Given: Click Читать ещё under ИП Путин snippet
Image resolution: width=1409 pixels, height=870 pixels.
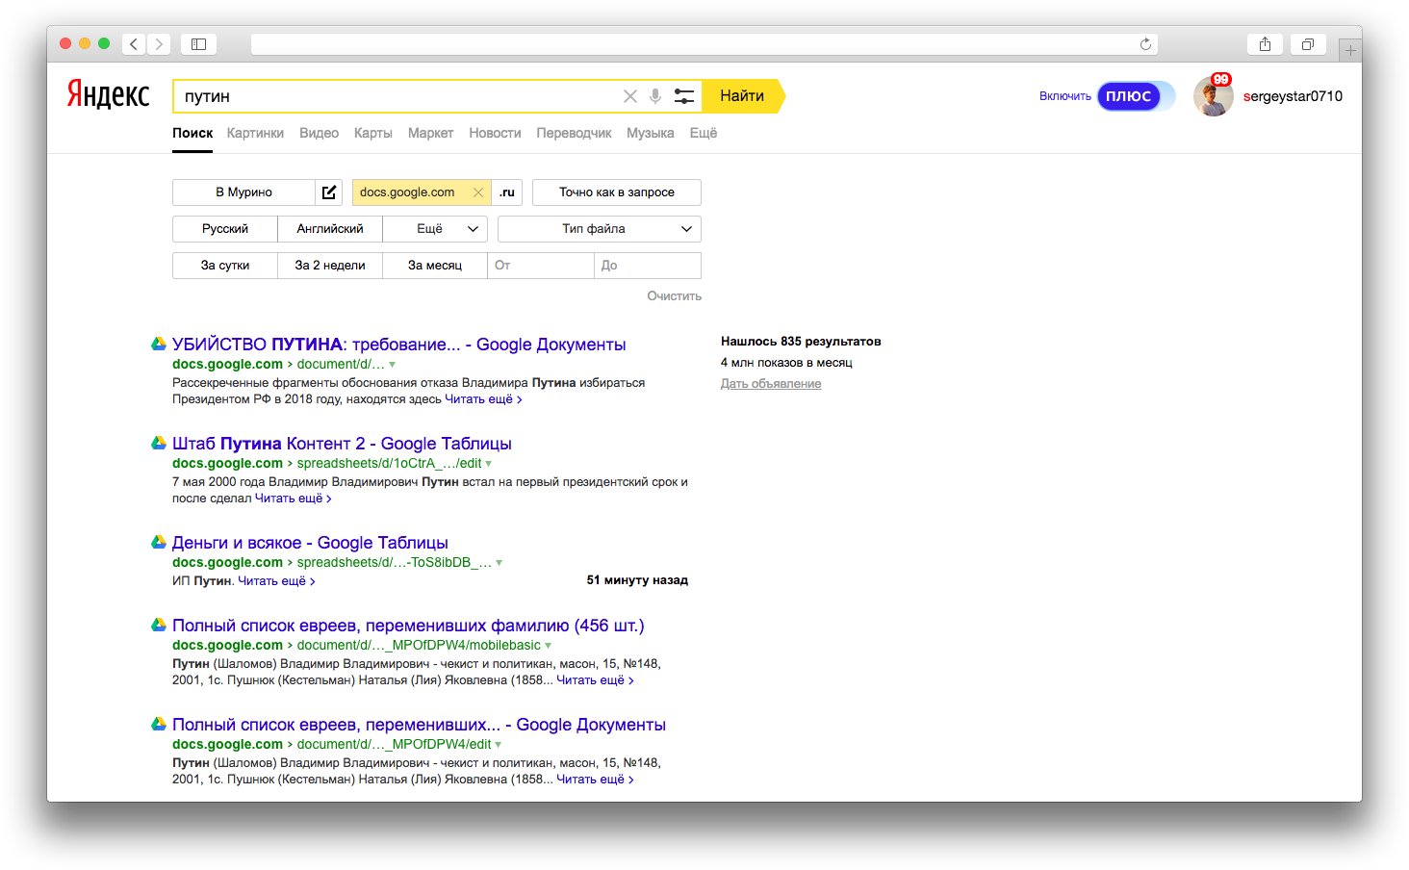Looking at the screenshot, I should 276,581.
